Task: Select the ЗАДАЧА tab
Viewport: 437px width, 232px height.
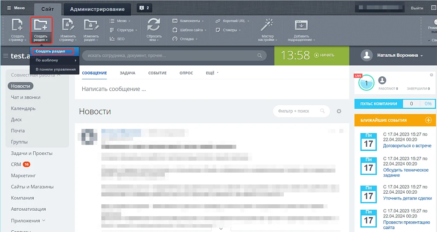Action: [x=127, y=73]
